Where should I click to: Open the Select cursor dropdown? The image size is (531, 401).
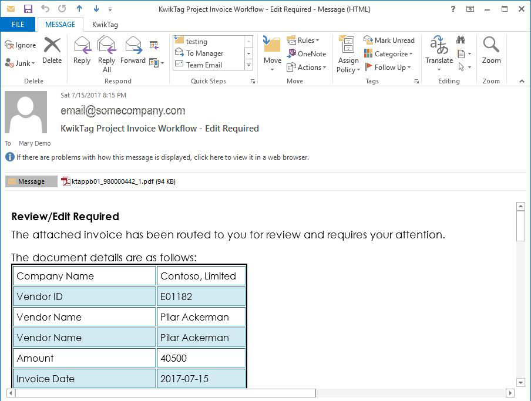(464, 67)
